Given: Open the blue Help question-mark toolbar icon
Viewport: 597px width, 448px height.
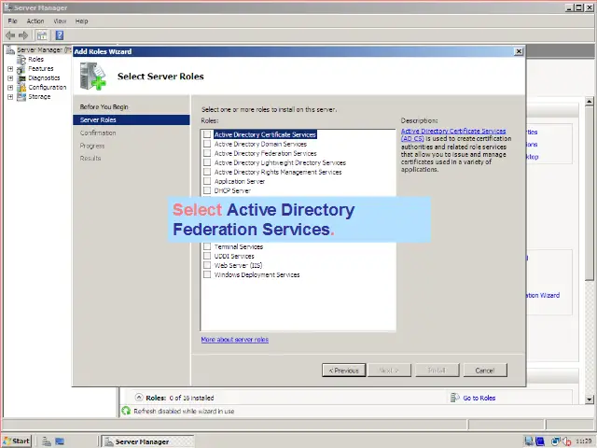Looking at the screenshot, I should point(60,35).
